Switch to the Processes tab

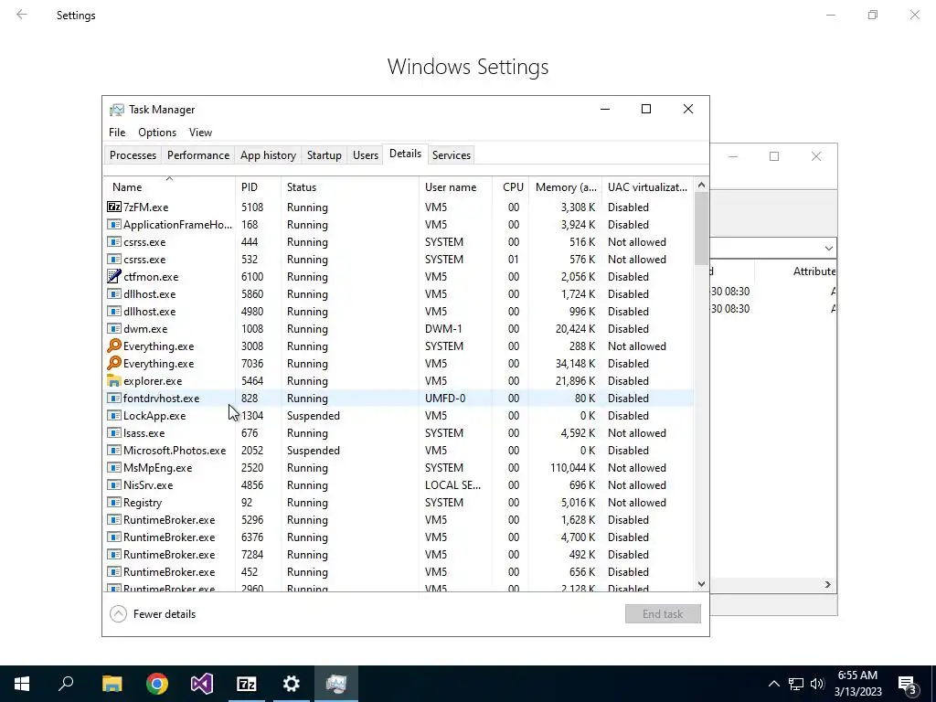click(133, 155)
